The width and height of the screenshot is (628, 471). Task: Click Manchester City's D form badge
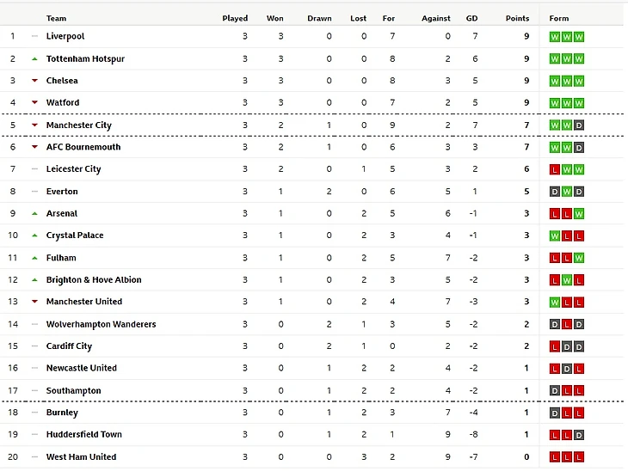[579, 125]
